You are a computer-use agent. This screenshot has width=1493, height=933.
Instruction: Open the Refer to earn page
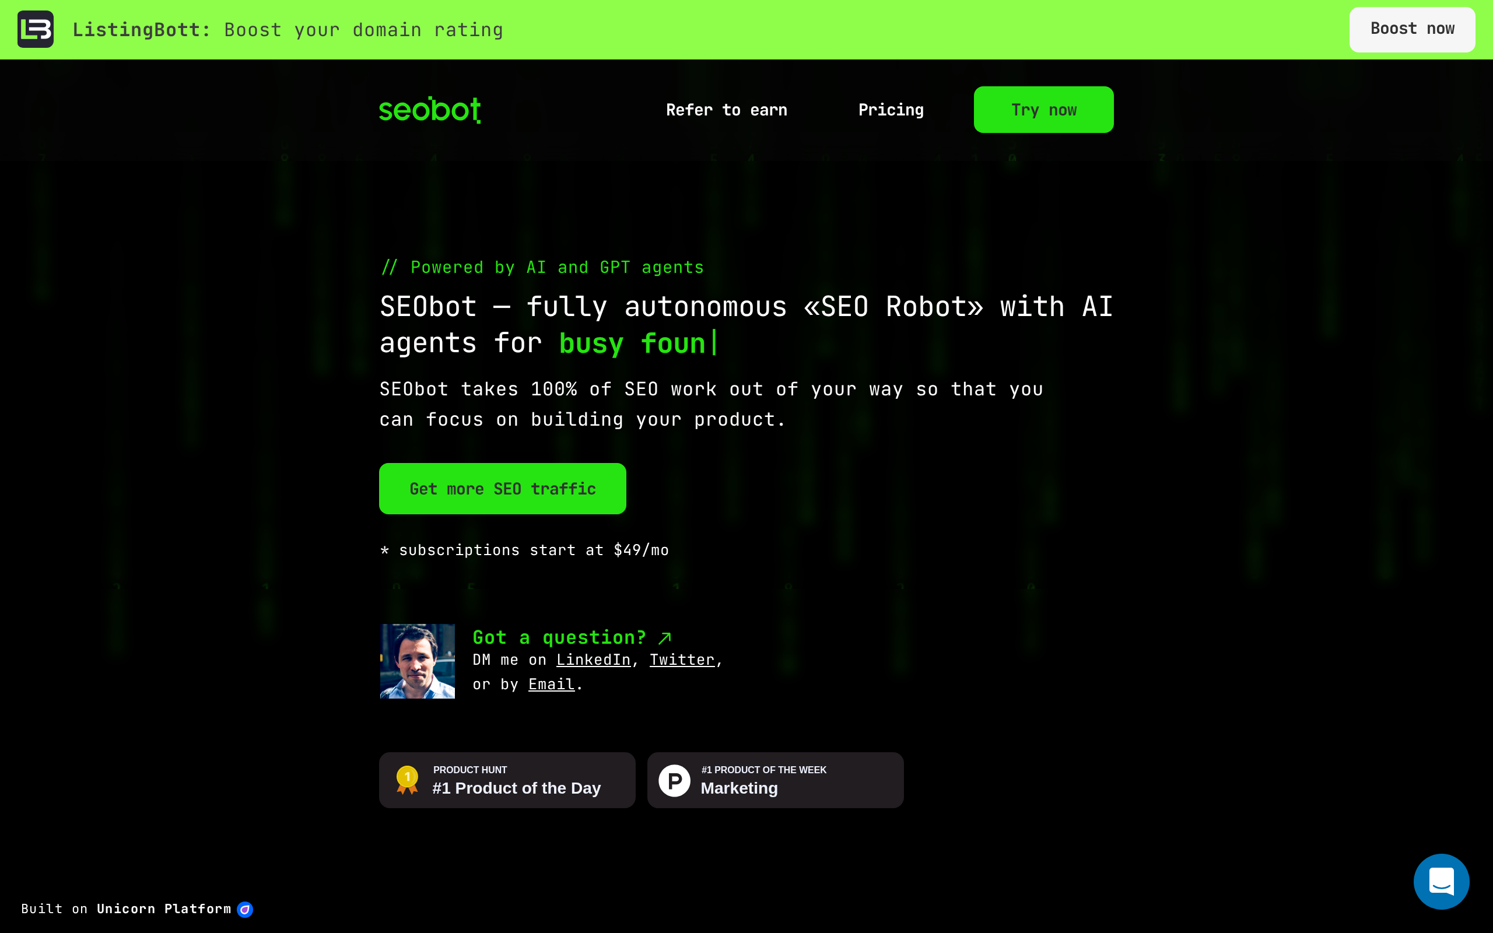727,110
